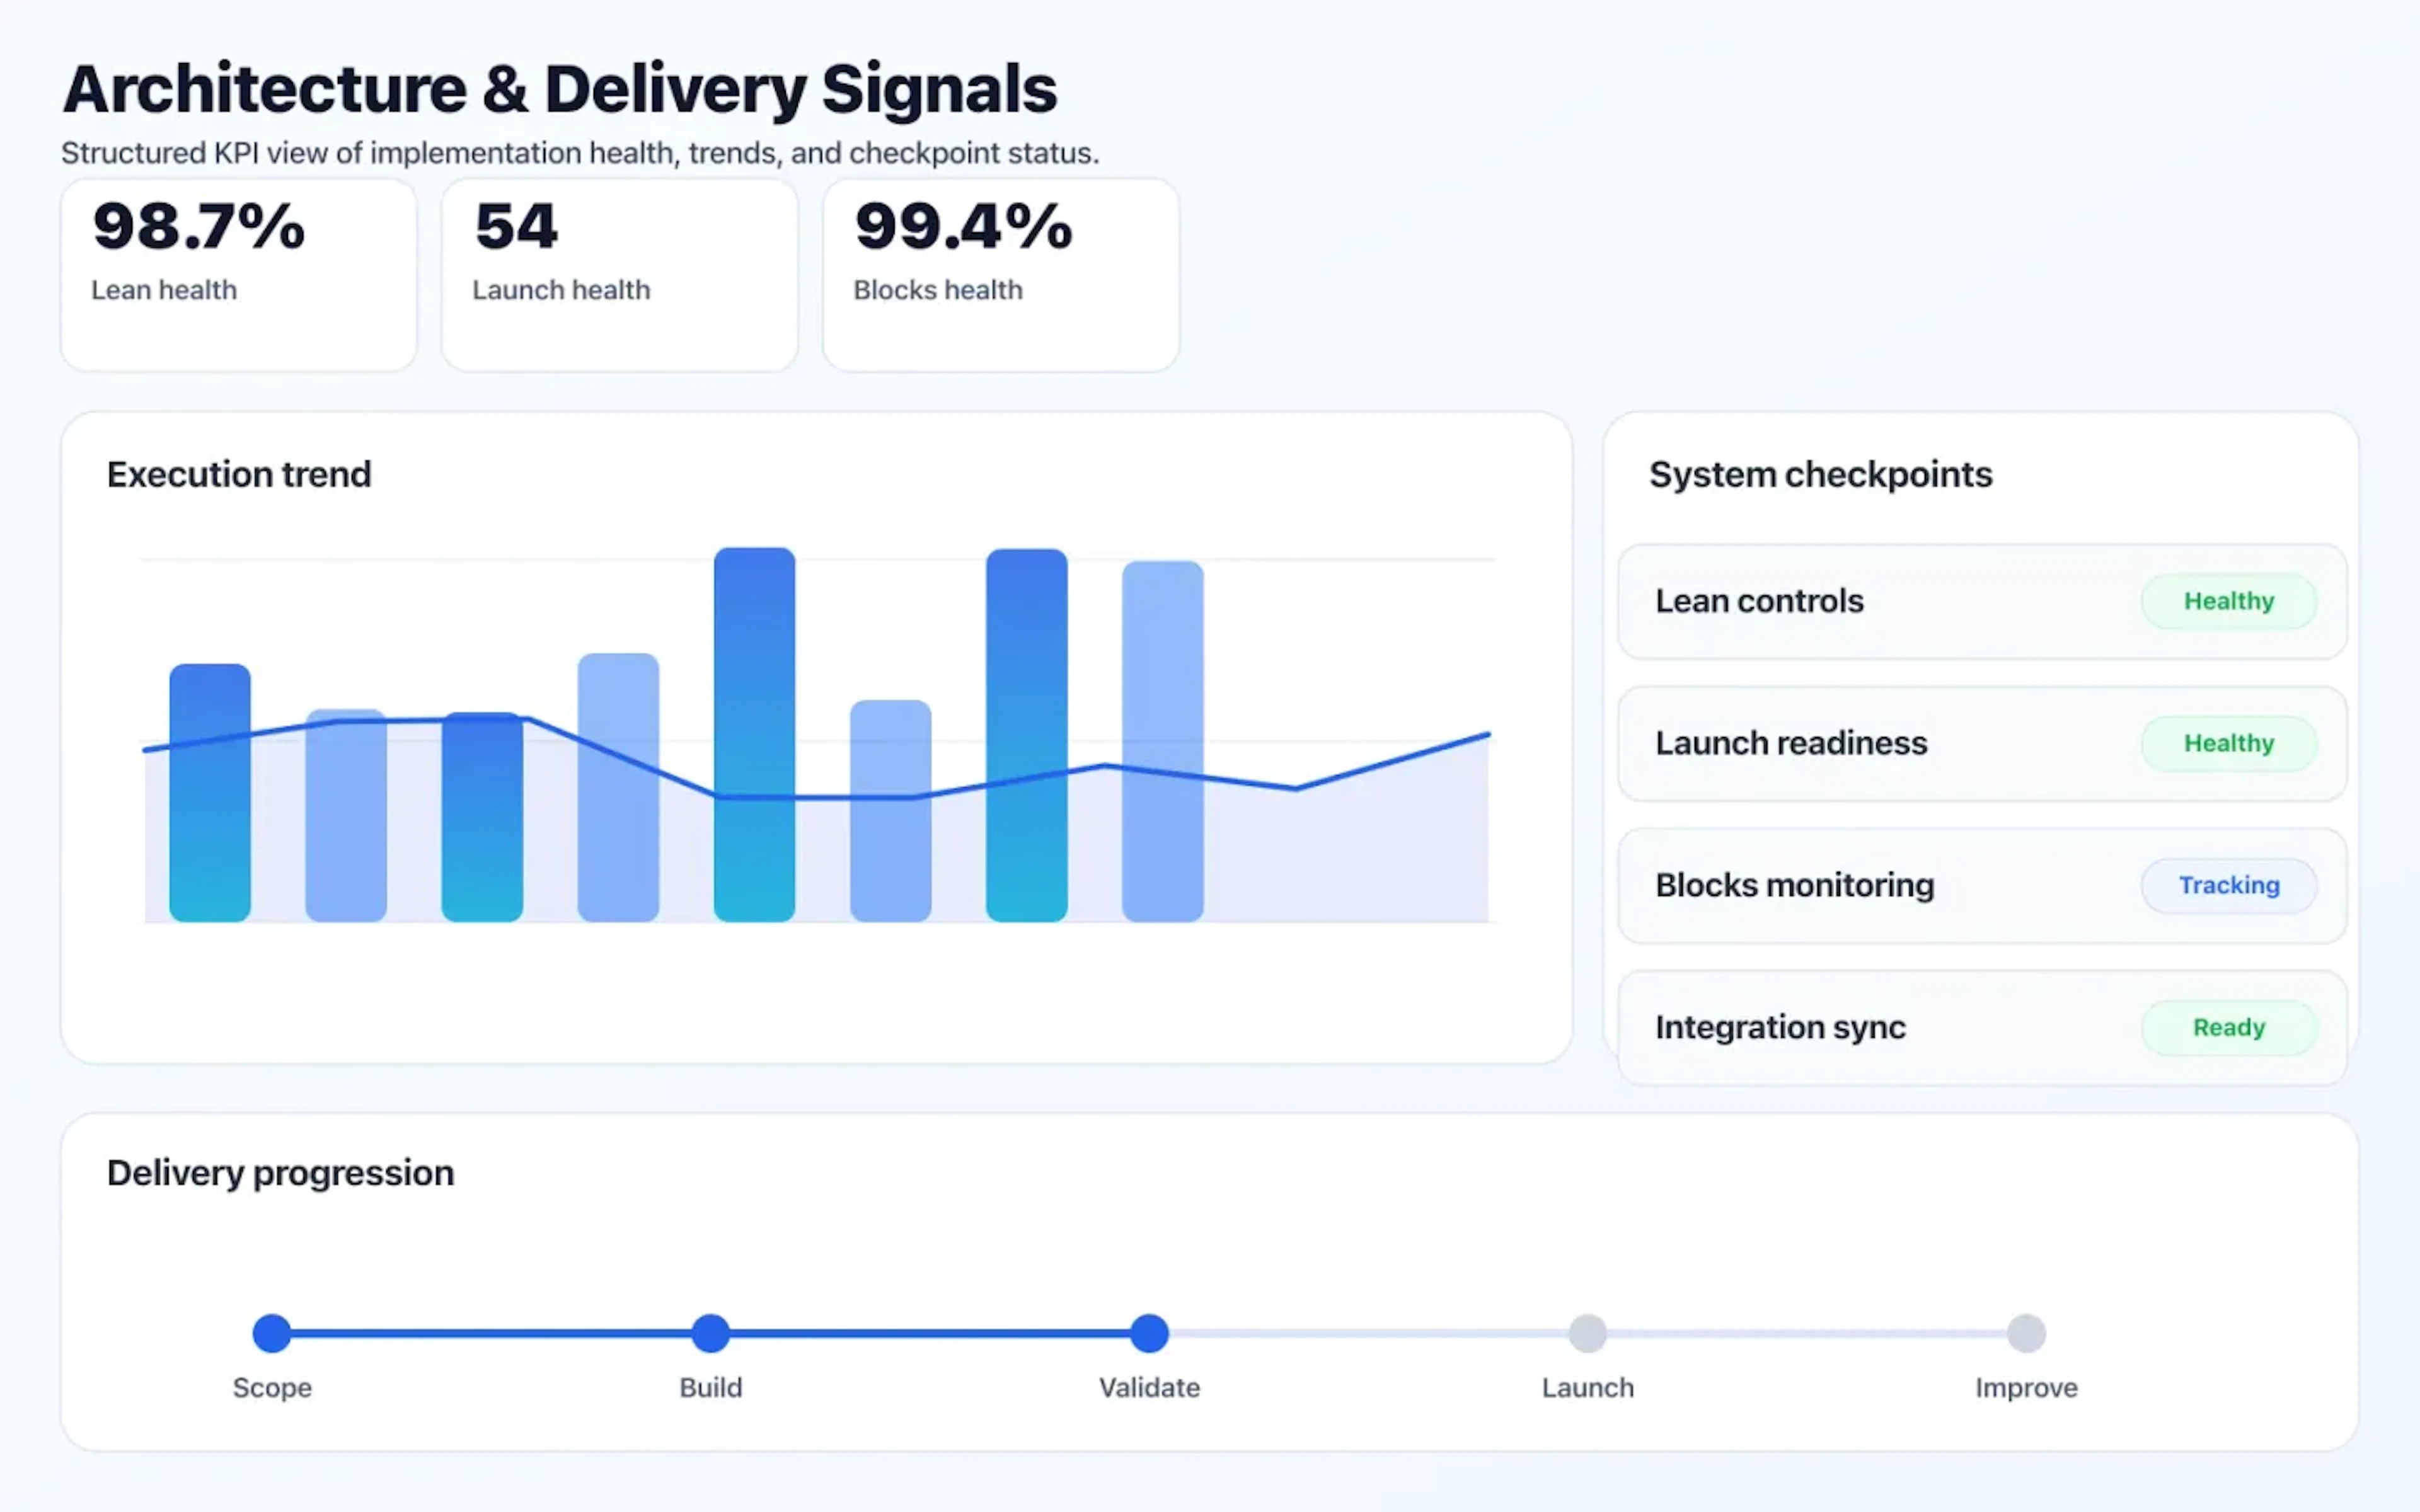This screenshot has height=1512, width=2420.
Task: Click the System checkpoints panel title
Action: [1821, 474]
